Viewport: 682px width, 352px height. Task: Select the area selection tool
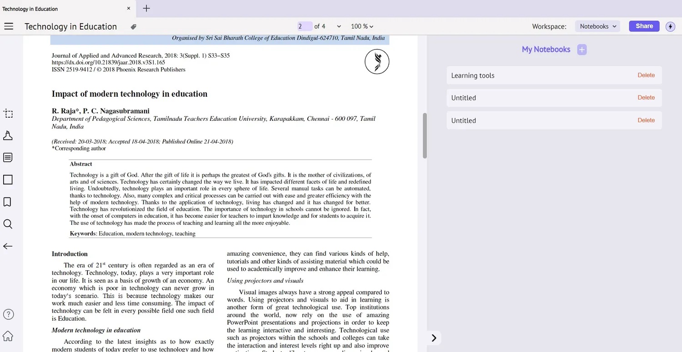click(x=8, y=114)
